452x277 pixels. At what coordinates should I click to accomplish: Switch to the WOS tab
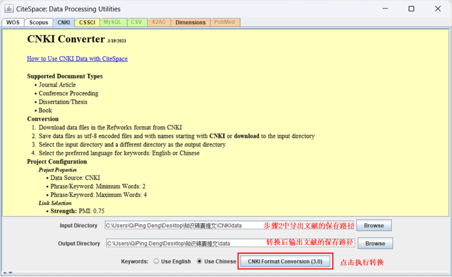point(13,23)
